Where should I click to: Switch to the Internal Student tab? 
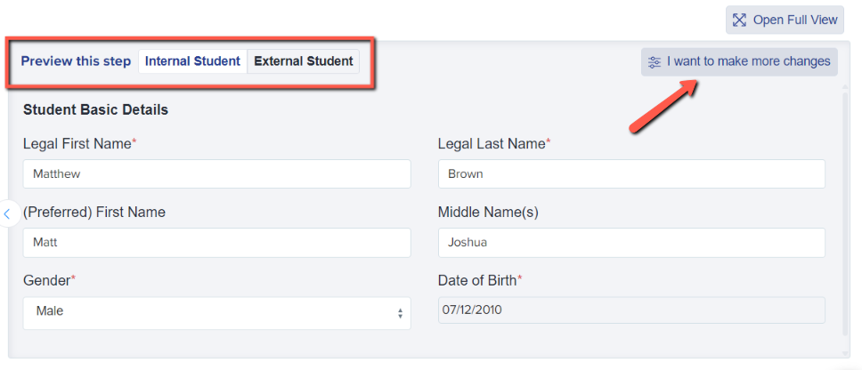(192, 61)
